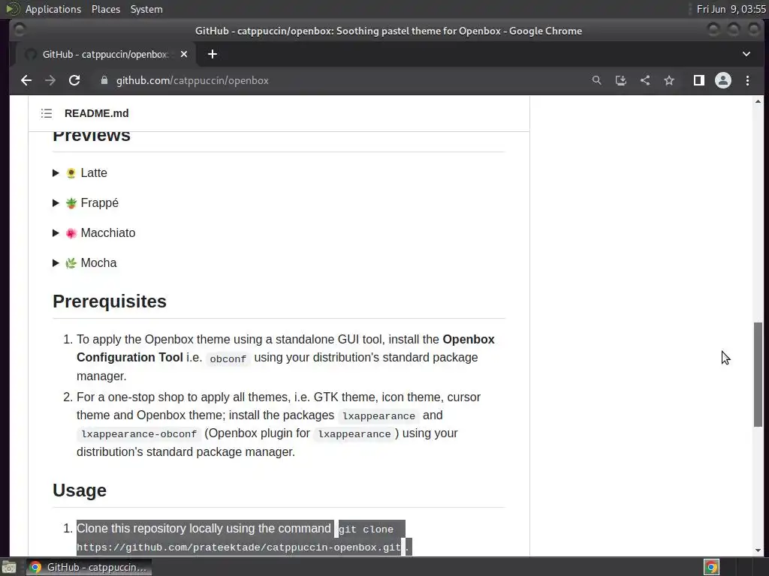Click the install app icon
This screenshot has width=769, height=576.
(621, 80)
